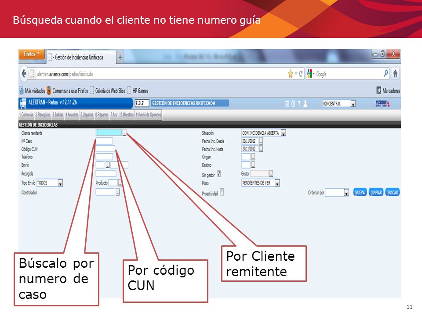
Task: Open the 1.Comercial menu
Action: (26, 115)
